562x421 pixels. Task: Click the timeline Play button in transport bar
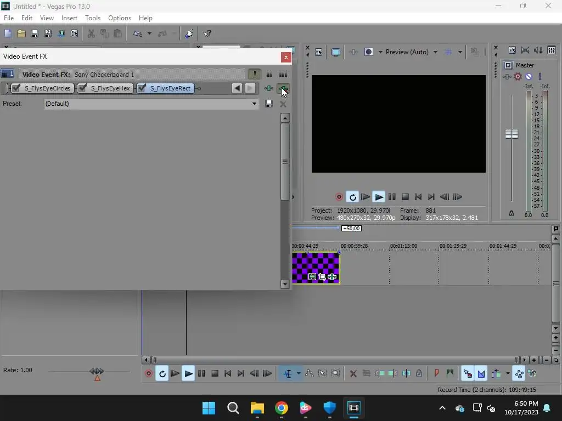click(x=188, y=374)
